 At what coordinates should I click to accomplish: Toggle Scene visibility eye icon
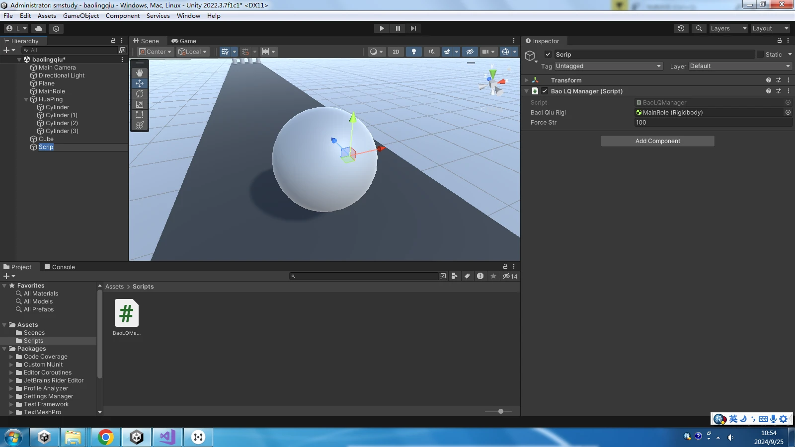[470, 52]
